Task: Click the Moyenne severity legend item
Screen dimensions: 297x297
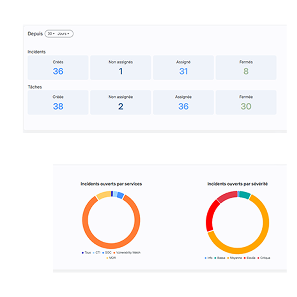Action: [234, 258]
